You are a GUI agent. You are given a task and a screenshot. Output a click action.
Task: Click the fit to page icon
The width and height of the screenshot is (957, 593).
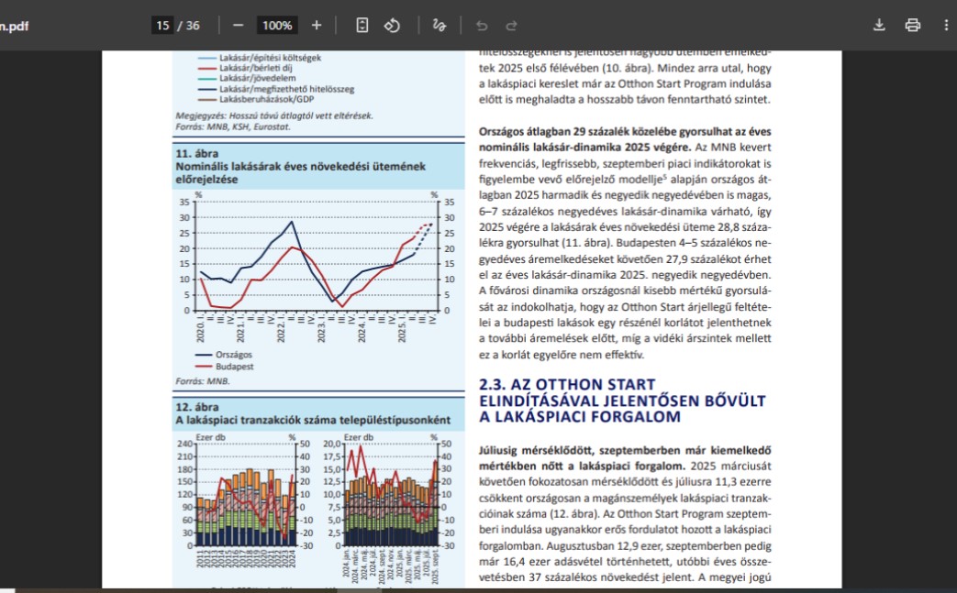coord(362,25)
